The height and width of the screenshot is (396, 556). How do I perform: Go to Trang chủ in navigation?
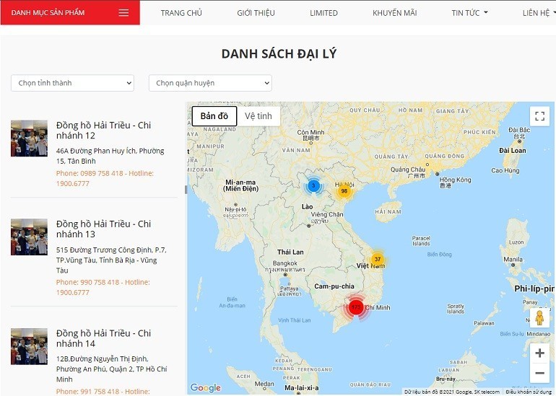[x=181, y=13]
